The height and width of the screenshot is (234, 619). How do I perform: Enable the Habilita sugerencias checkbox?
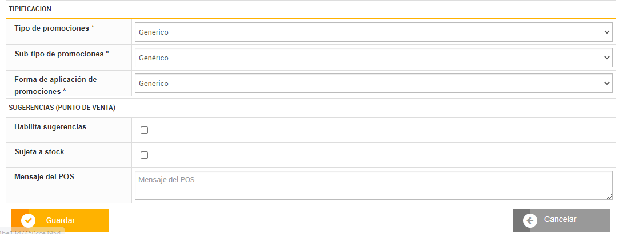coord(144,130)
